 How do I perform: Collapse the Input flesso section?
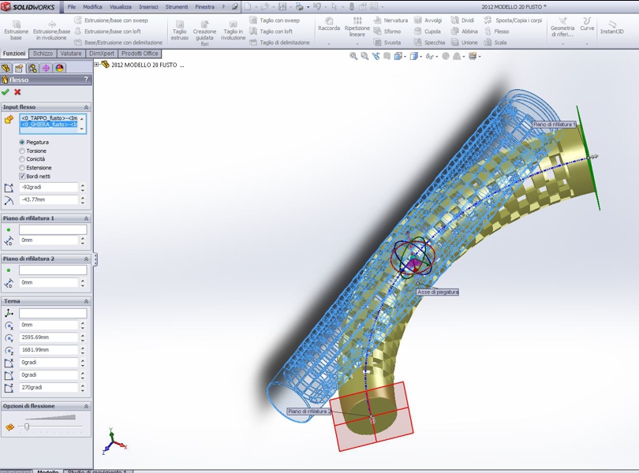(x=87, y=107)
